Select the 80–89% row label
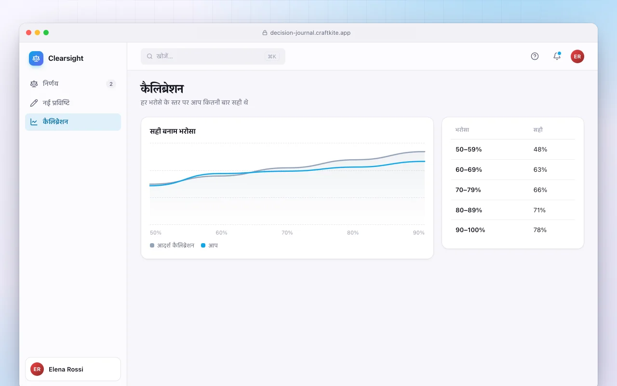The image size is (617, 386). click(x=469, y=210)
